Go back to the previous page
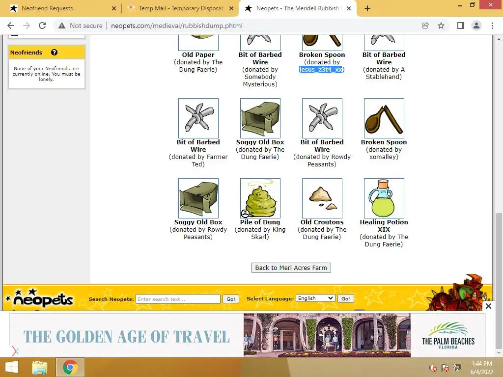 (11, 26)
